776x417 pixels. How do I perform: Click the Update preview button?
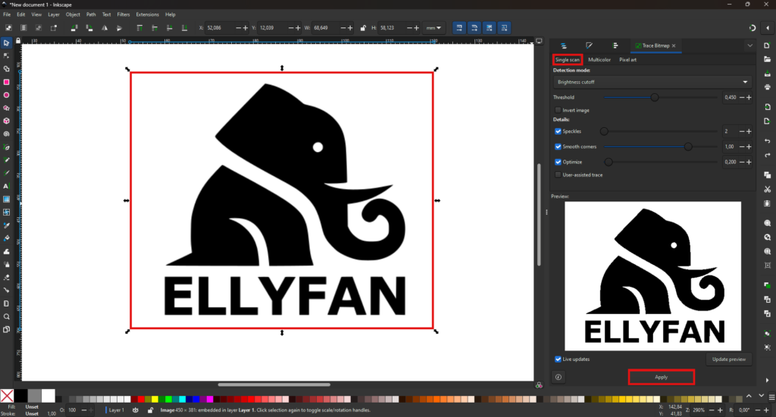728,359
